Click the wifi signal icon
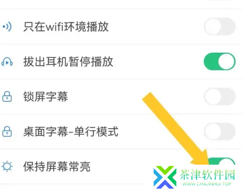Viewport: 245px width, 190px height. pyautogui.click(x=7, y=26)
